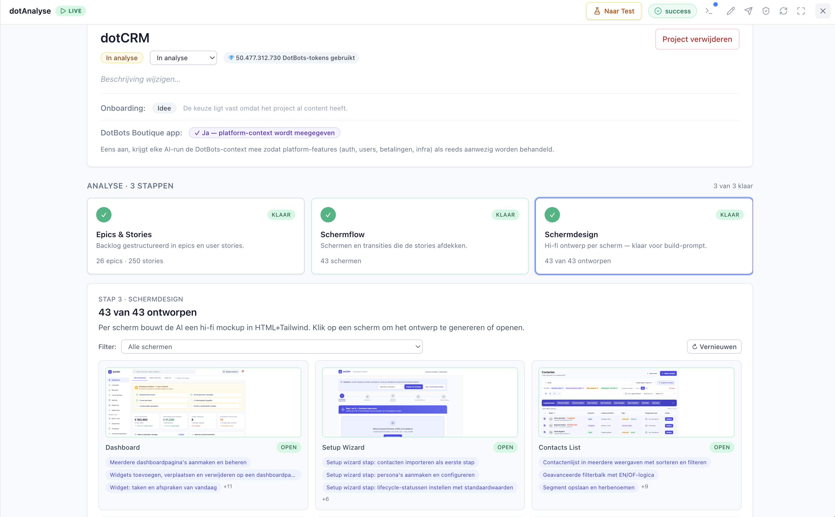Viewport: 835px width, 517px height.
Task: Click the dotCRM project title
Action: point(125,38)
